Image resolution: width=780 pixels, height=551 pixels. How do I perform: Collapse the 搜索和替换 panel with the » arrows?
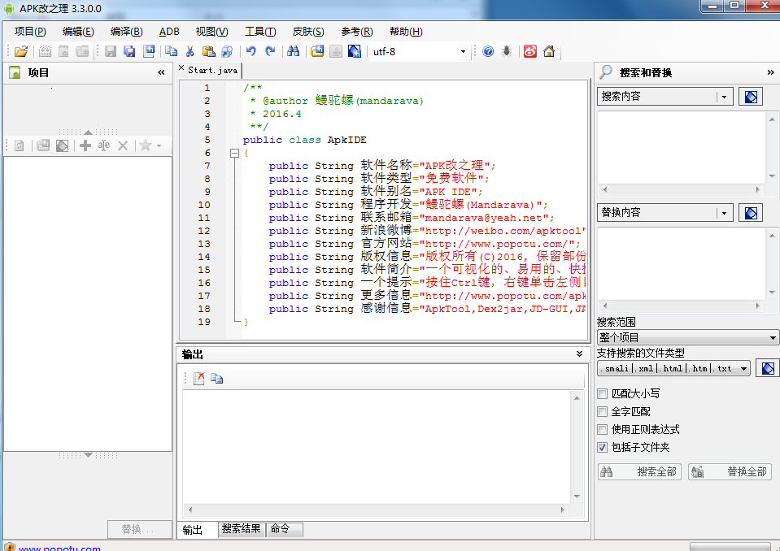click(770, 72)
